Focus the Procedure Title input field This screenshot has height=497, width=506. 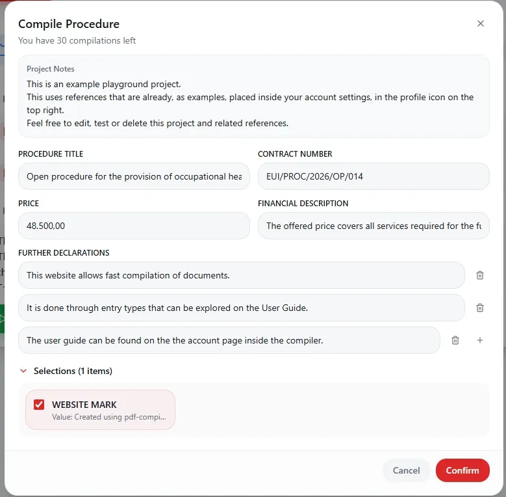134,176
